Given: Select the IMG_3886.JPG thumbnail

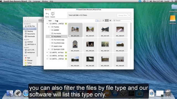Looking at the screenshot, I should (x=120, y=29).
